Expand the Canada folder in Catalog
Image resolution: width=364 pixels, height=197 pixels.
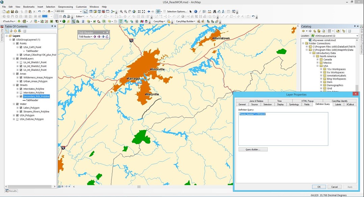pos(317,59)
